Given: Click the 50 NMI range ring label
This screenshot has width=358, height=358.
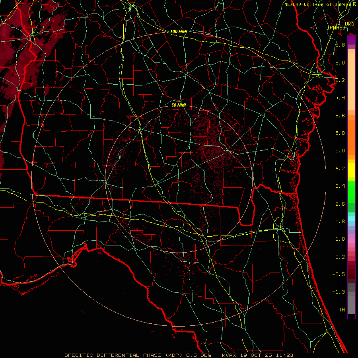Looking at the screenshot, I should pos(179,105).
